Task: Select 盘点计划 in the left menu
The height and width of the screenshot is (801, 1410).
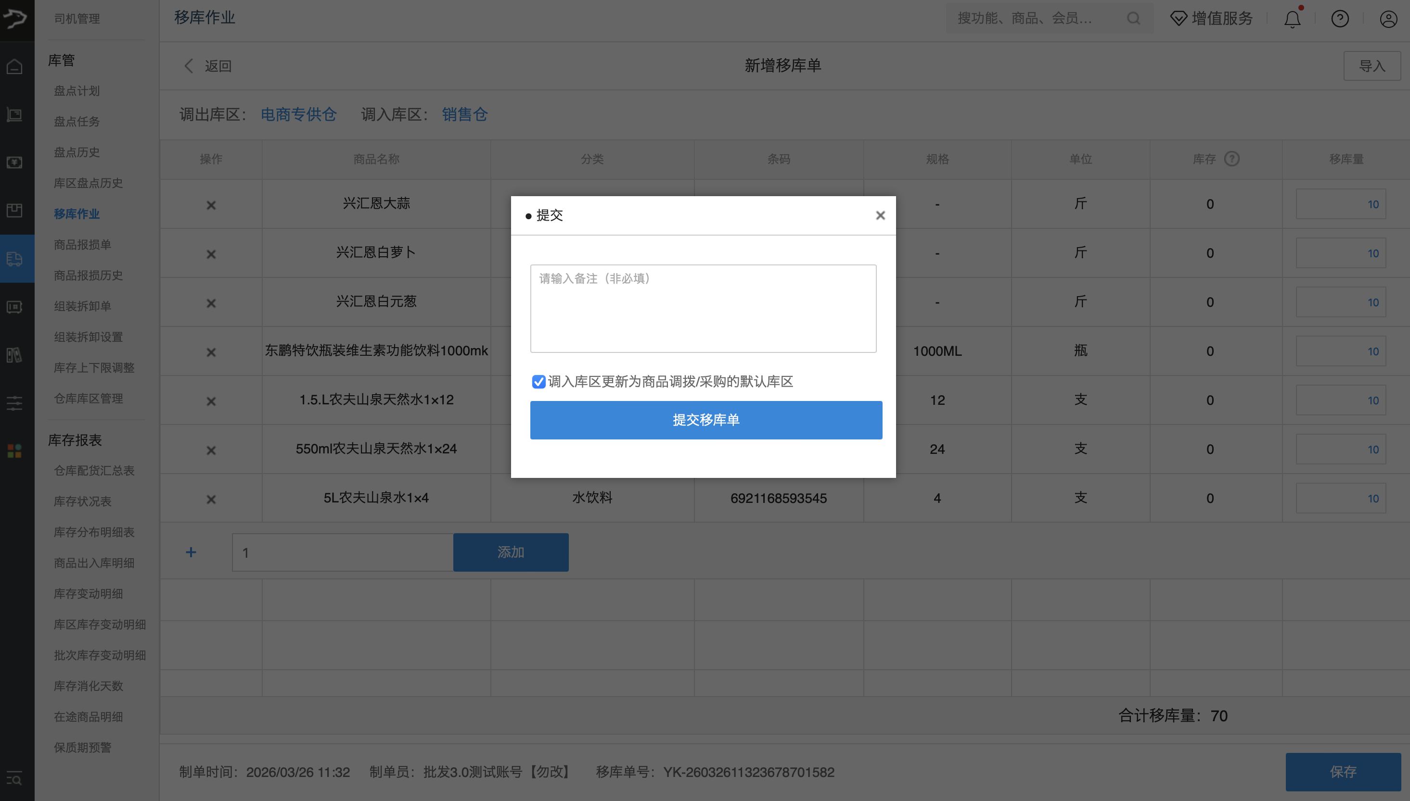Action: pos(77,91)
